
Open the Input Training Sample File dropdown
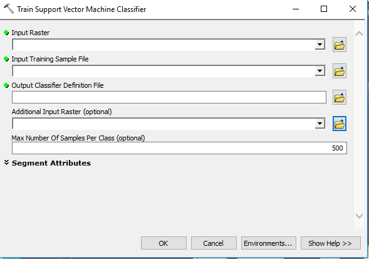point(320,71)
